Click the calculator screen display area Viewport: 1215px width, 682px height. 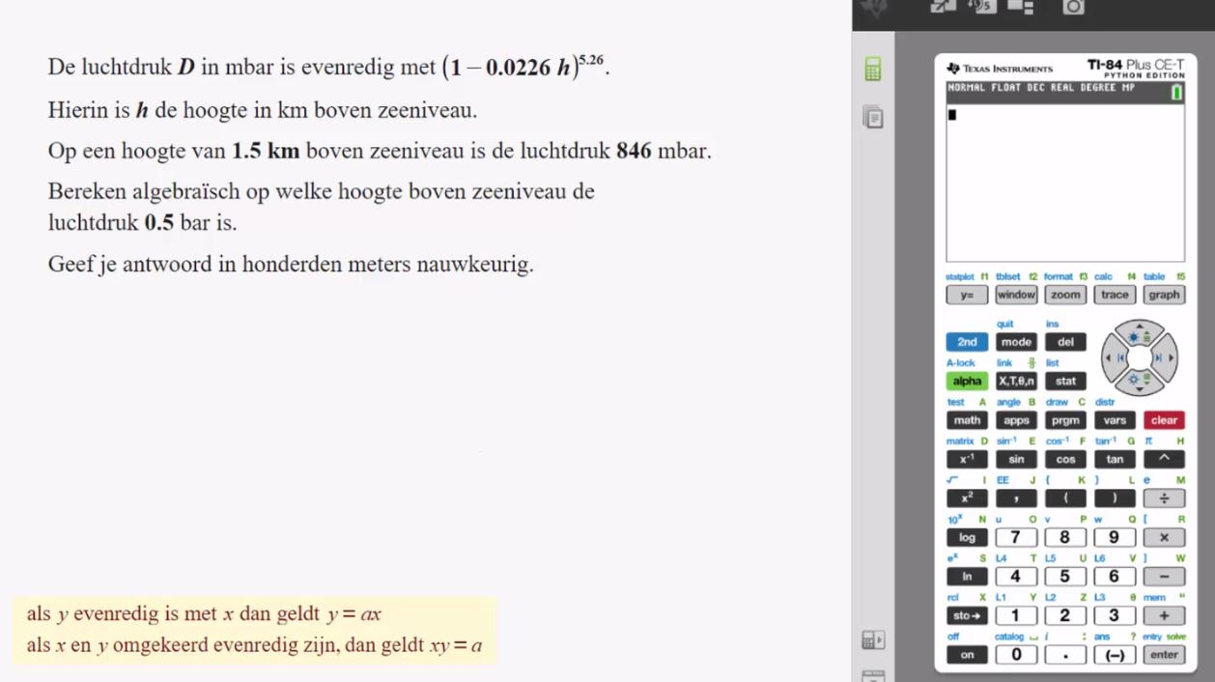pos(1065,183)
